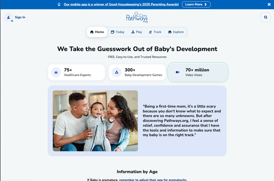Image resolution: width=274 pixels, height=181 pixels.
Task: Click the lightbulb icon in the announcement banner
Action: 59,4
